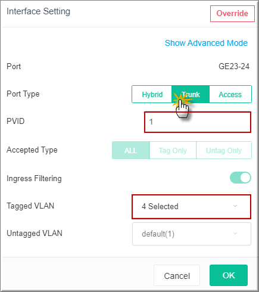Screen dimensions: 259x292
Task: Select Trunk port type
Action: (191, 94)
